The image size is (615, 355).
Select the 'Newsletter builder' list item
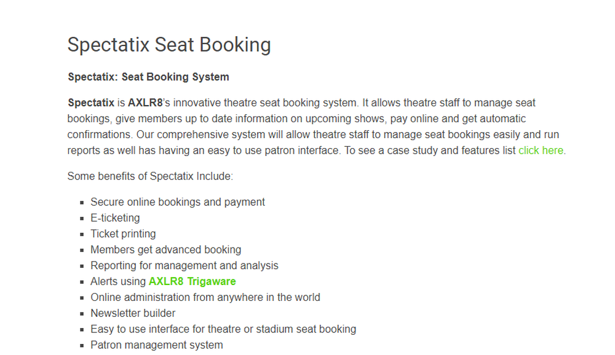pyautogui.click(x=133, y=313)
